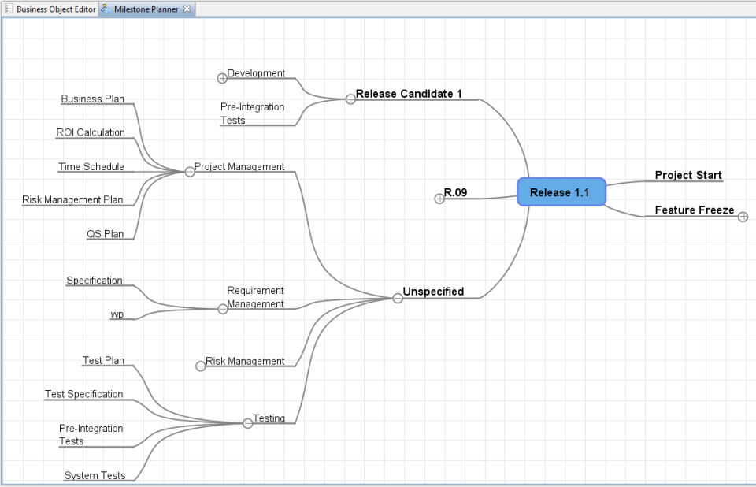Select the Feature Freeze milestone label

pos(695,210)
